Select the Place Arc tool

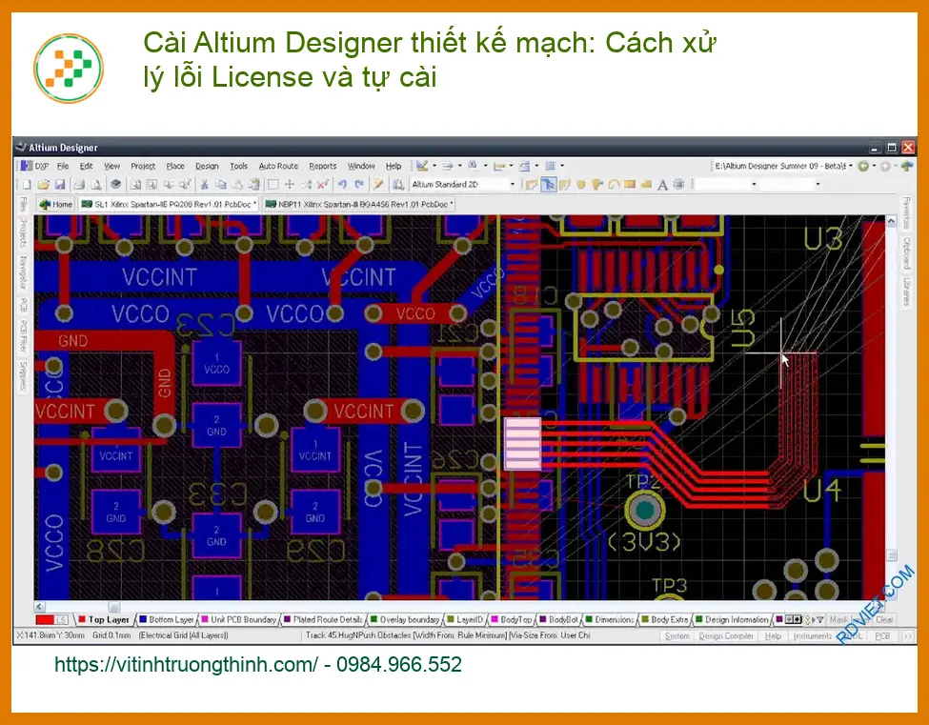614,185
